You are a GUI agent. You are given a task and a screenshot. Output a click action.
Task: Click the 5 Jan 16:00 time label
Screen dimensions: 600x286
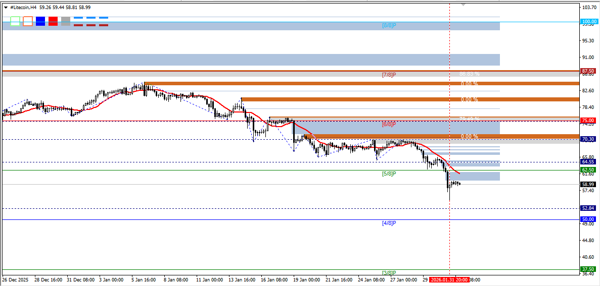tap(145, 279)
